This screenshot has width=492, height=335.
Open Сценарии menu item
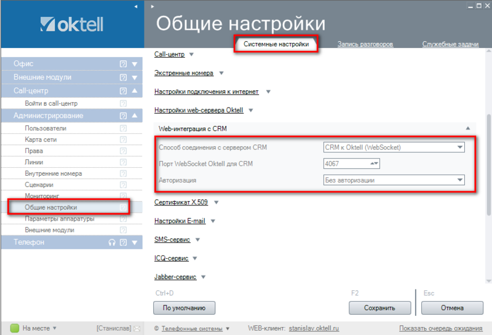[x=39, y=185]
